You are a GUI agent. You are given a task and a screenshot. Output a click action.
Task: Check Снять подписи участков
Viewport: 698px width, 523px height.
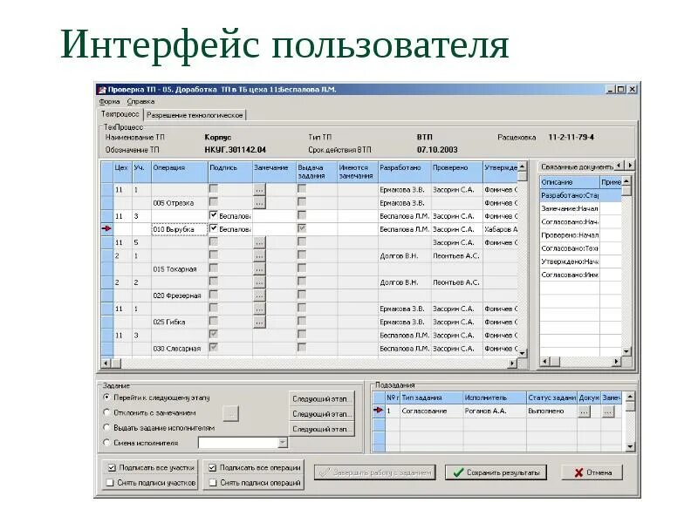click(x=110, y=483)
